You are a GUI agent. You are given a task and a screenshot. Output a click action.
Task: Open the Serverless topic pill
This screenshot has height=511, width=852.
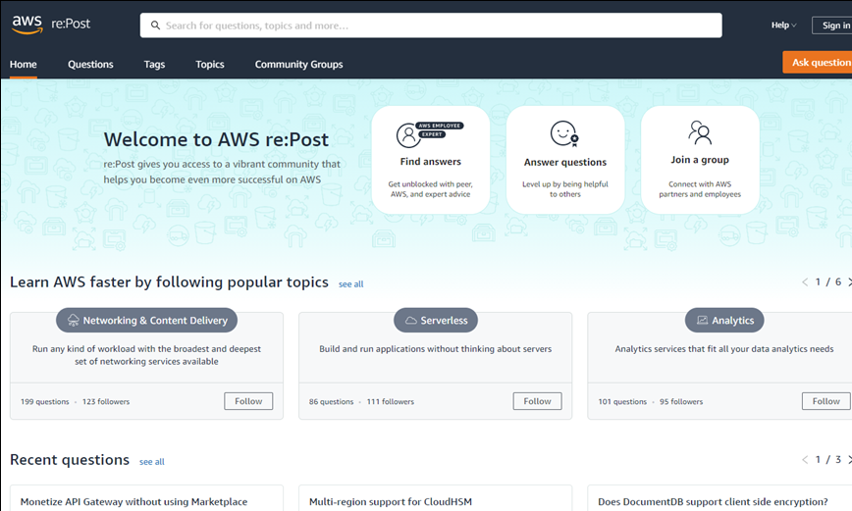point(436,321)
